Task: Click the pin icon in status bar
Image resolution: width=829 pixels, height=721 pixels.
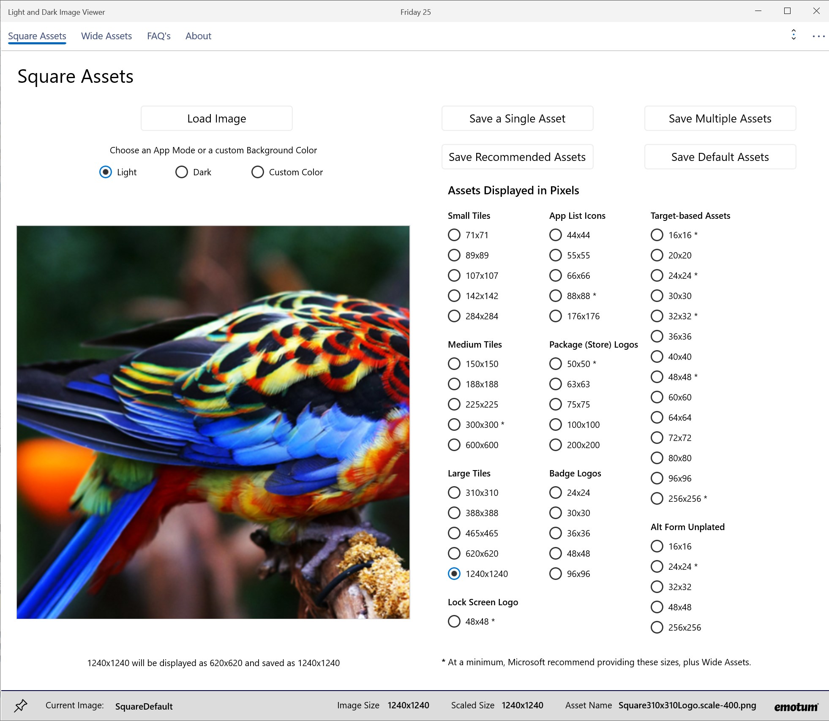Action: point(21,705)
